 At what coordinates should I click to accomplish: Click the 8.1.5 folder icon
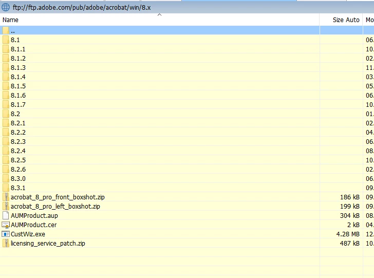coord(6,86)
